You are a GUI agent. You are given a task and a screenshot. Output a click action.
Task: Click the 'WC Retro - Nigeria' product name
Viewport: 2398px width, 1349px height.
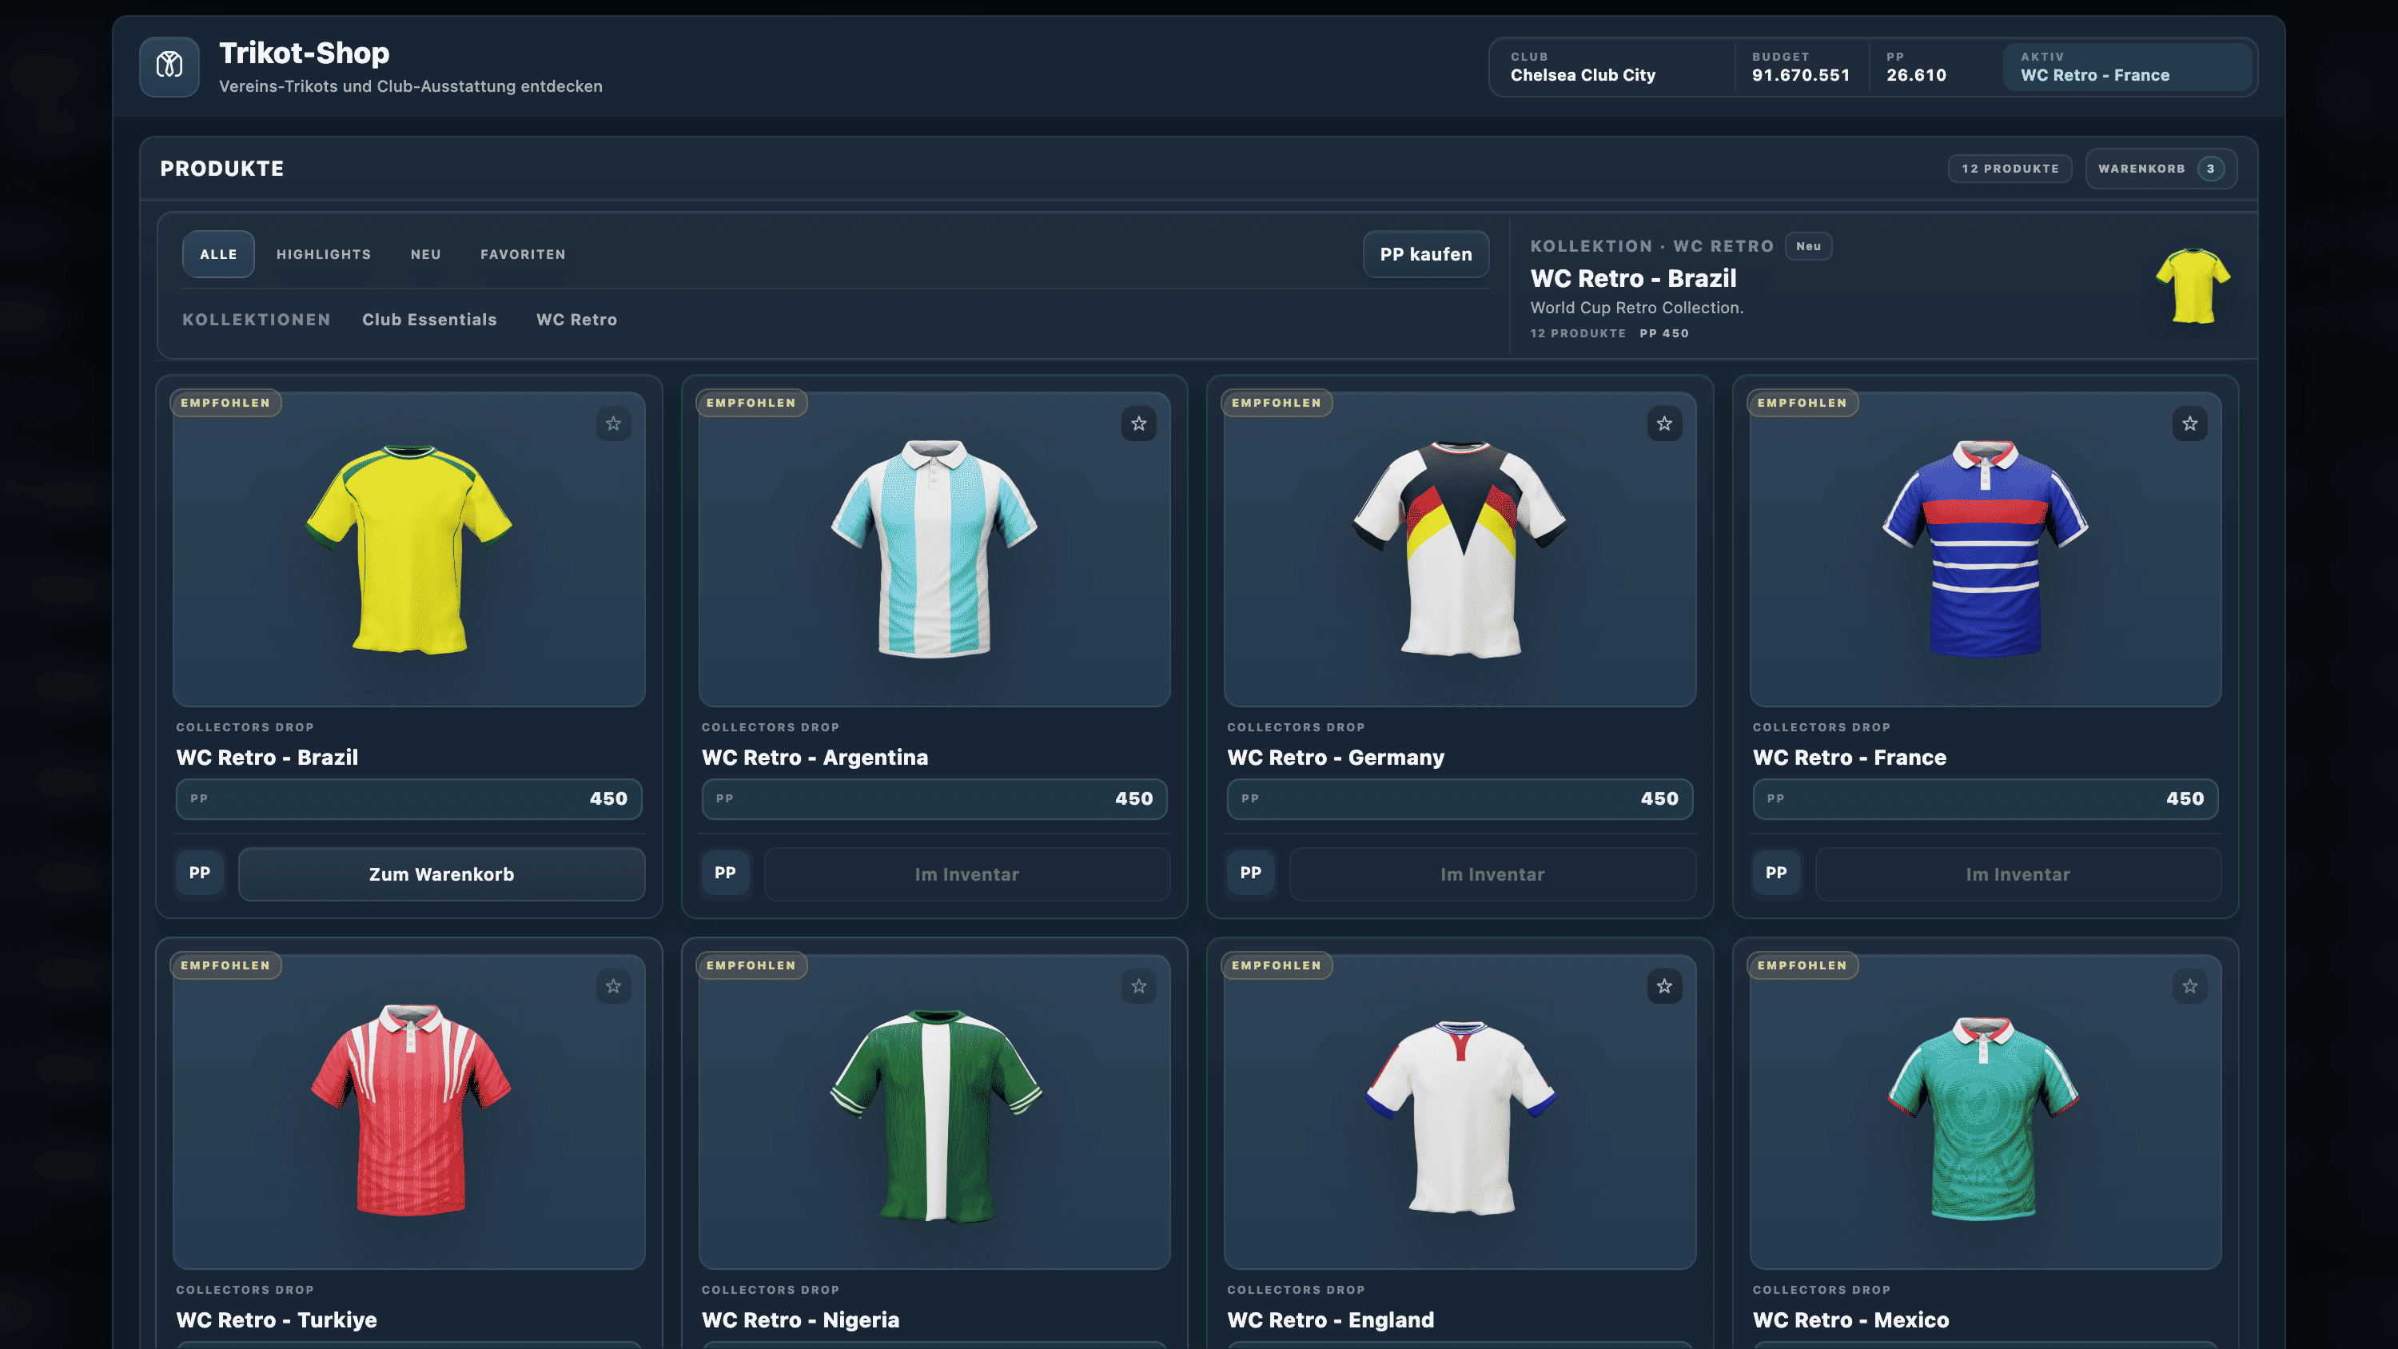click(801, 1320)
